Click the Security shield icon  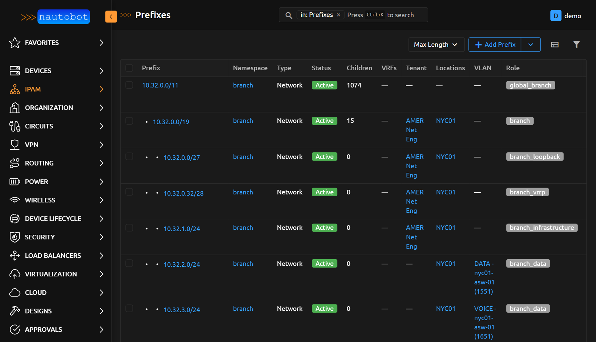[x=15, y=237]
